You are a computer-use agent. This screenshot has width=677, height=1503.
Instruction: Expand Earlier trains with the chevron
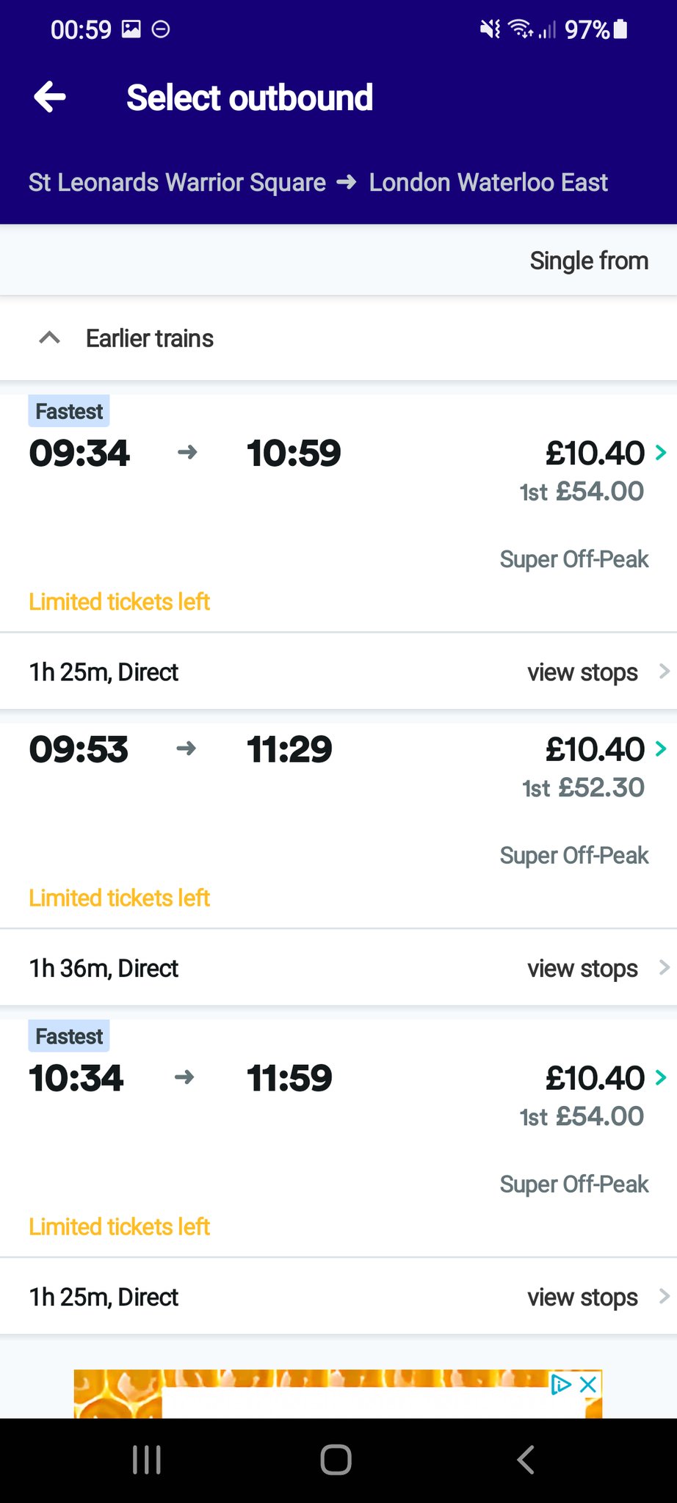49,338
